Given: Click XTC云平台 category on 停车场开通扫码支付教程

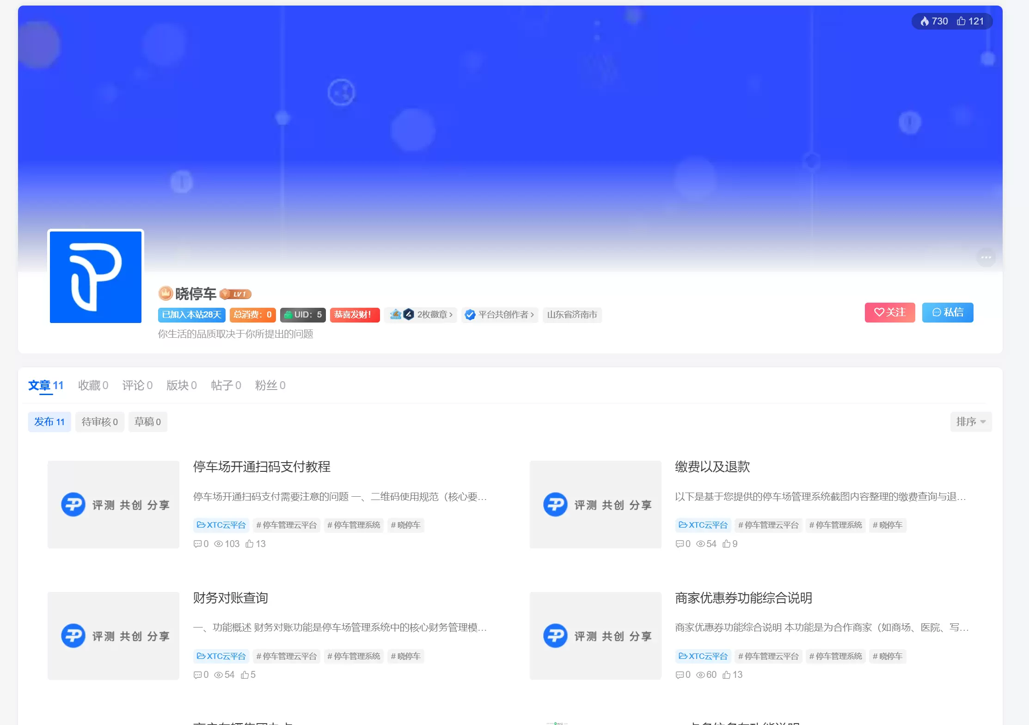Looking at the screenshot, I should pos(221,525).
